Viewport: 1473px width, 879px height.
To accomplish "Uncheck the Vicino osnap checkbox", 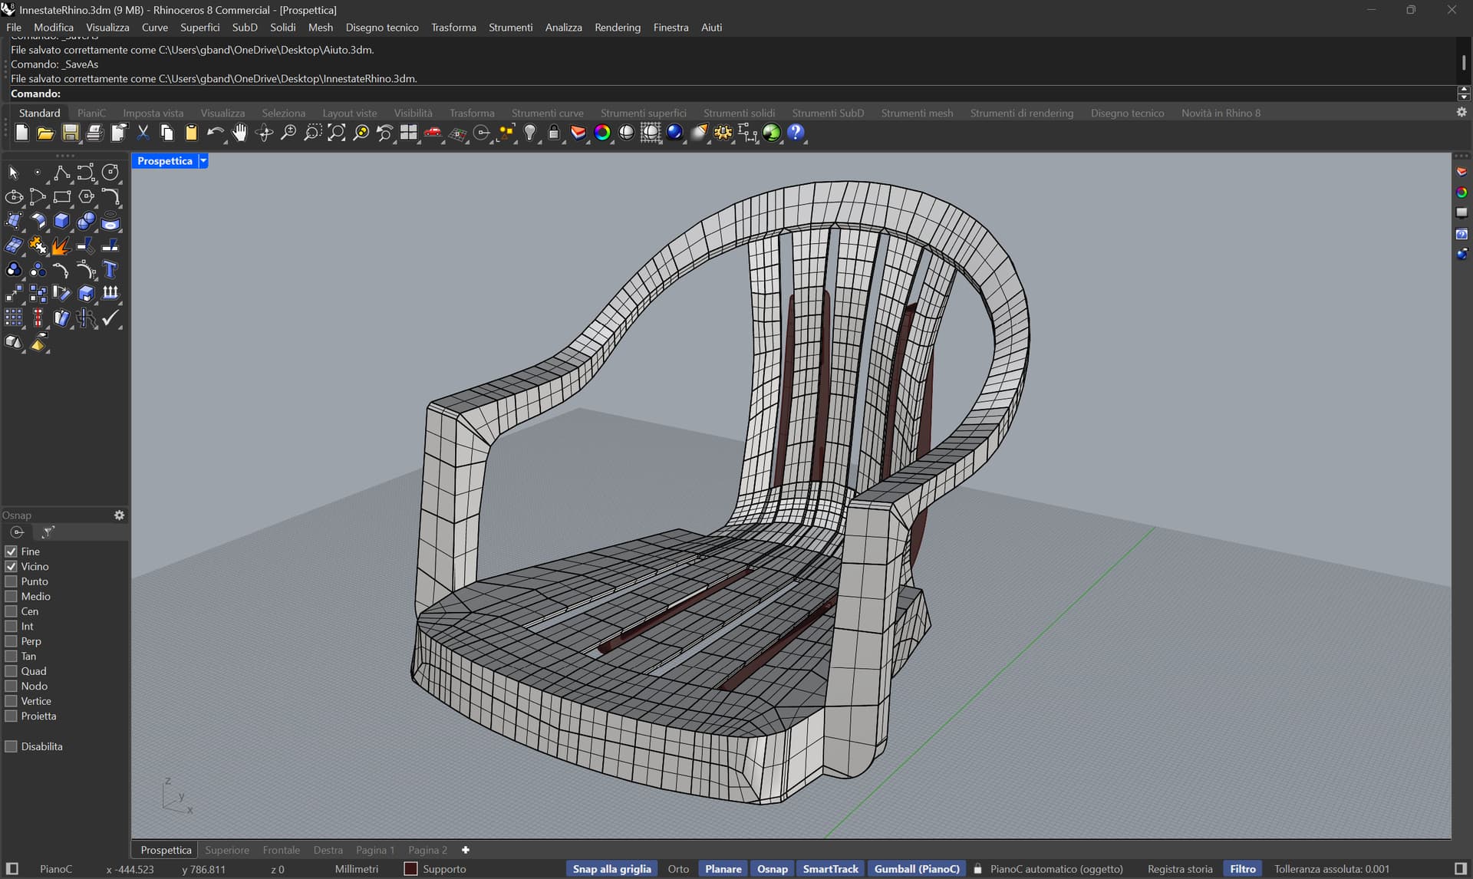I will pyautogui.click(x=12, y=567).
